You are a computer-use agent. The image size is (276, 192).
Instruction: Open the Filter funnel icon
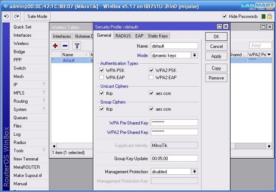click(77, 46)
